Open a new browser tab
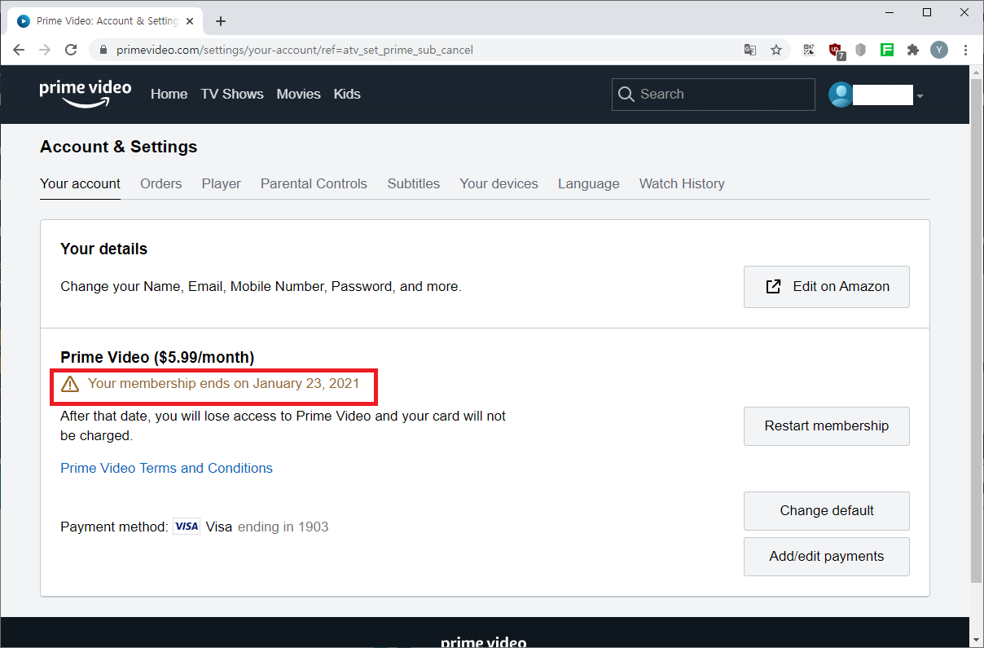984x648 pixels. [x=221, y=21]
